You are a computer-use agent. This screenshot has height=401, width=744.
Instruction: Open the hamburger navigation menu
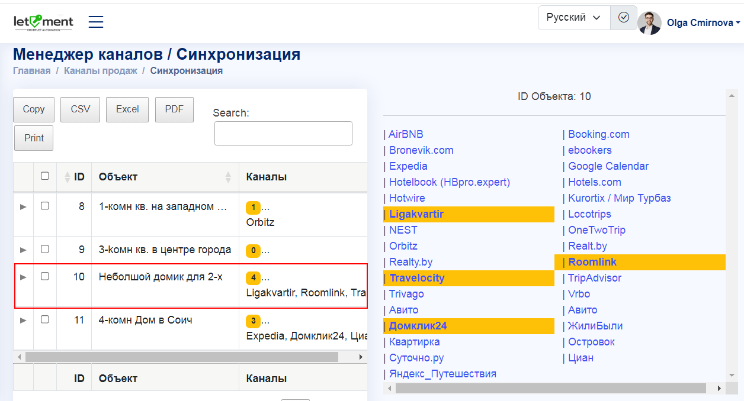point(96,22)
